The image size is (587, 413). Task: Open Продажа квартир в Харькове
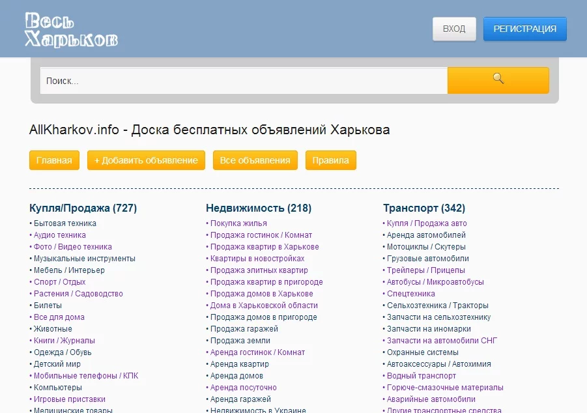tap(265, 247)
